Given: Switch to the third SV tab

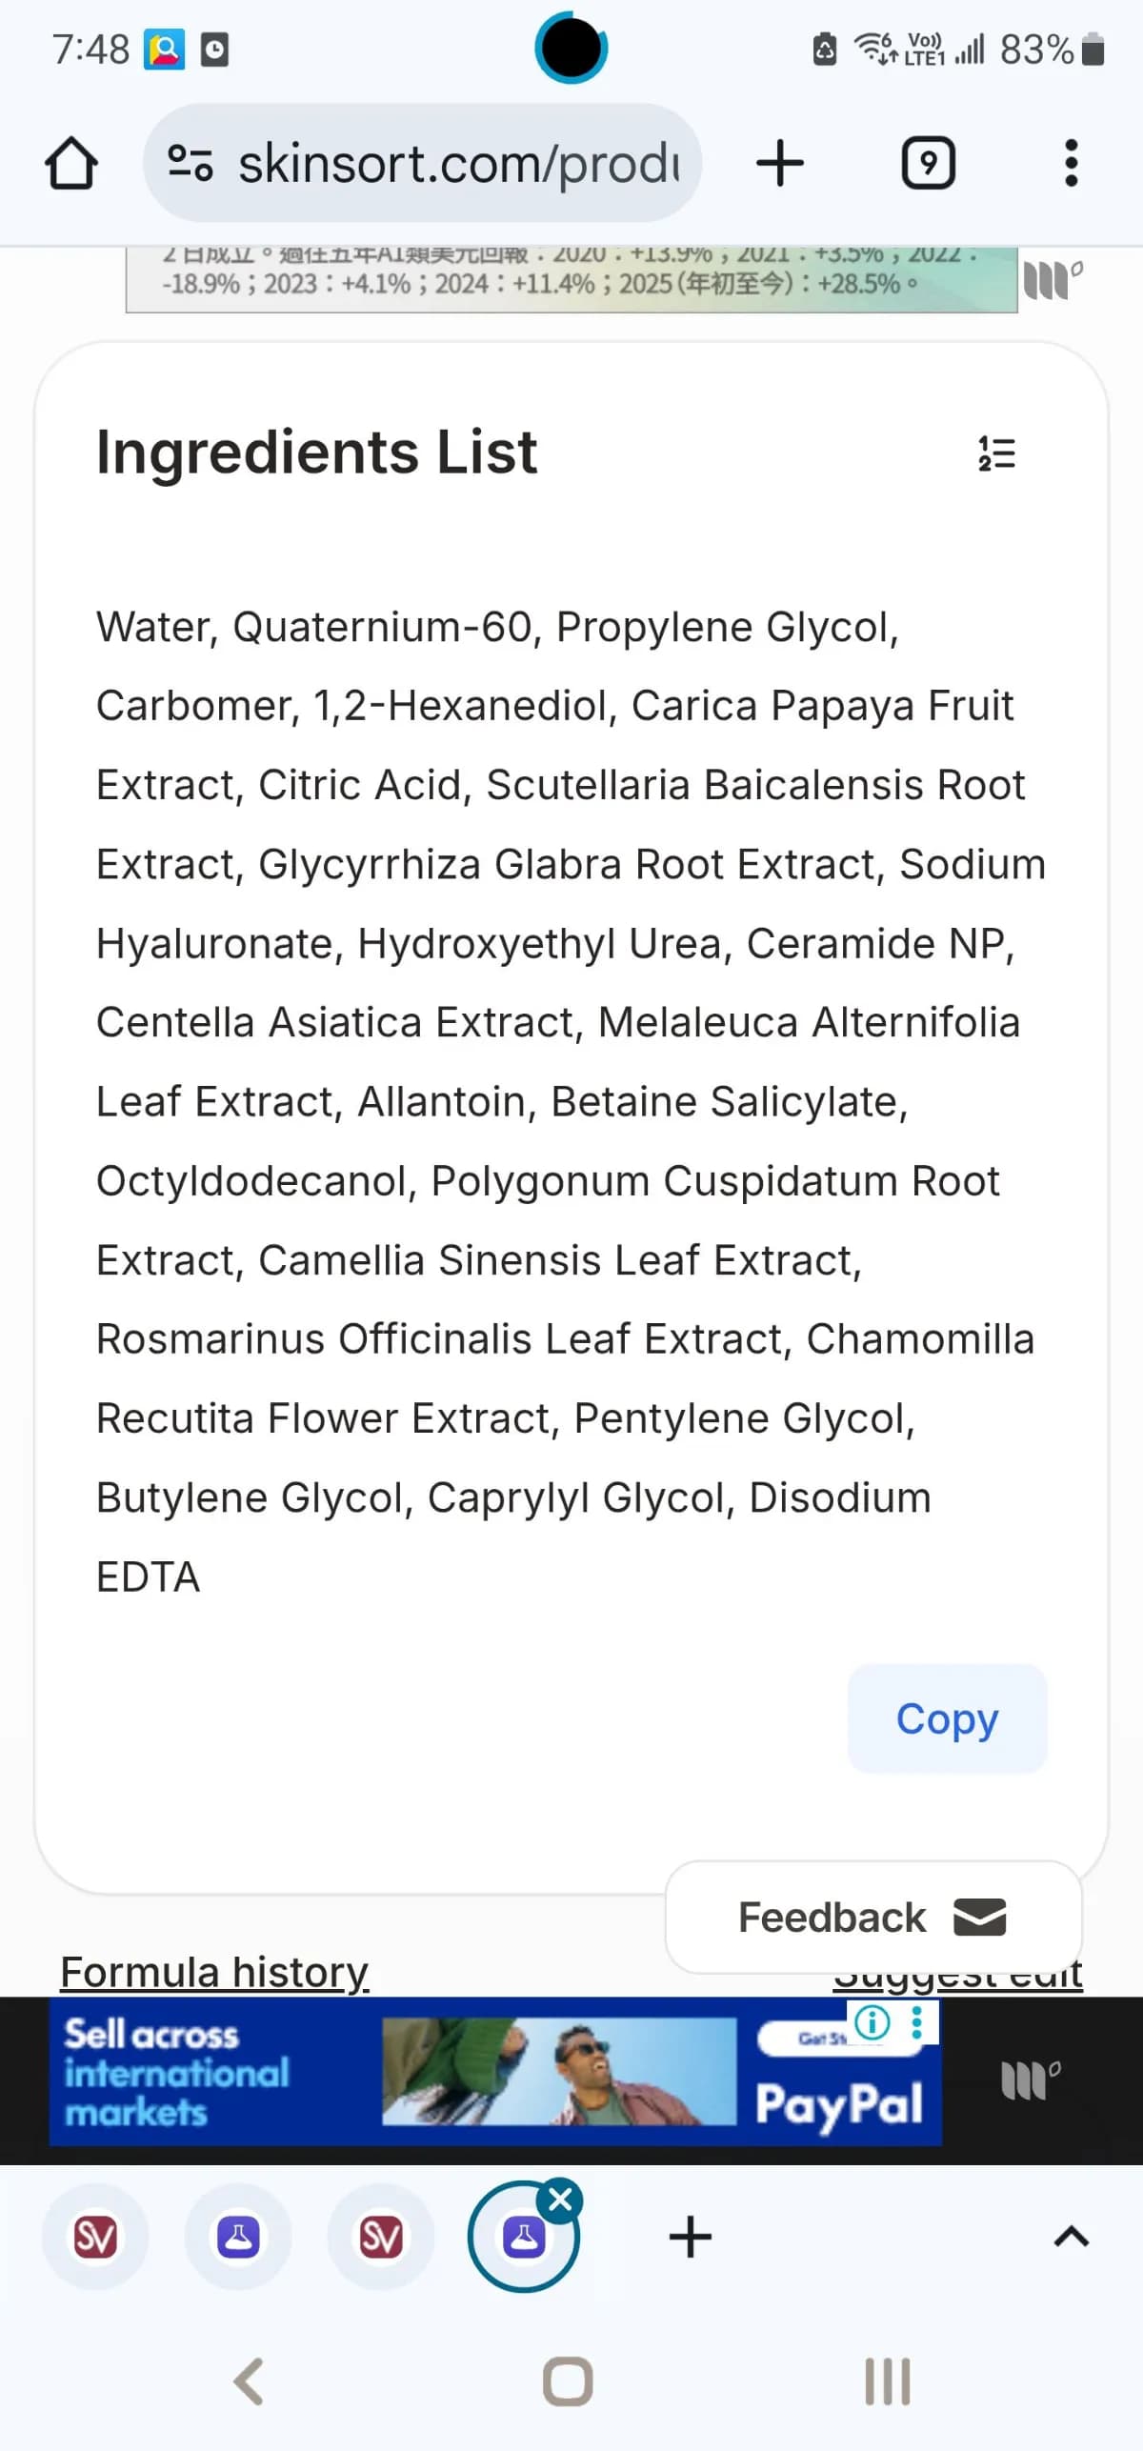Looking at the screenshot, I should tap(381, 2237).
